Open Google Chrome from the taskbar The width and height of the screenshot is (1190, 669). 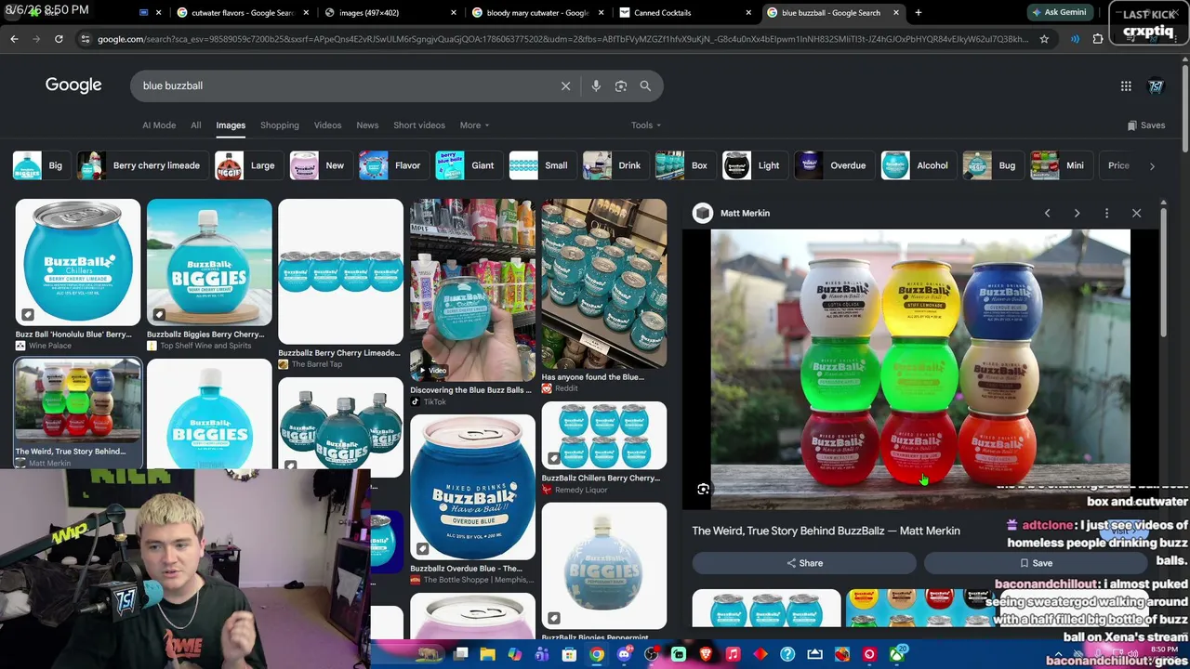tap(597, 655)
